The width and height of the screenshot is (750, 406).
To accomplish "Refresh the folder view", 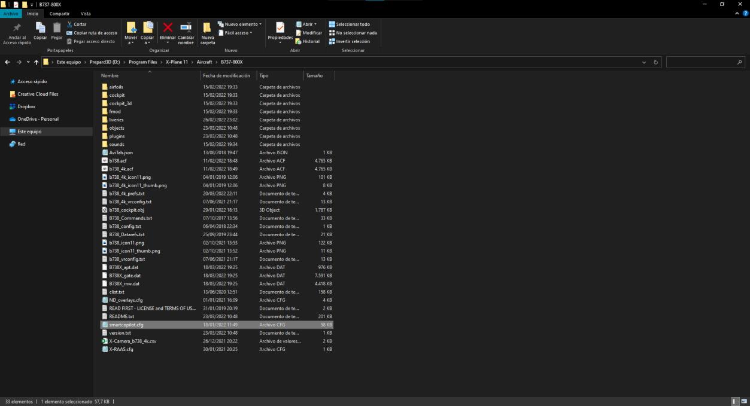I will coord(655,62).
